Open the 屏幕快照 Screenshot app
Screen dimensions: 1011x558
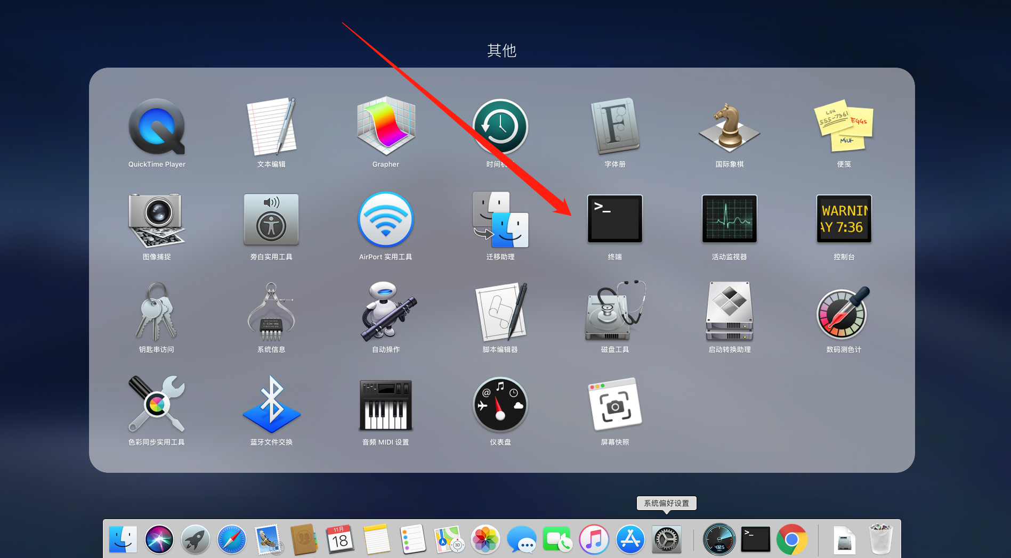tap(615, 405)
